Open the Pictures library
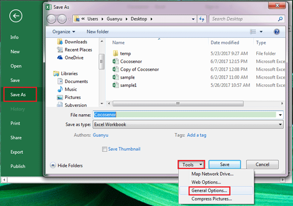The width and height of the screenshot is (293, 206). point(73,97)
